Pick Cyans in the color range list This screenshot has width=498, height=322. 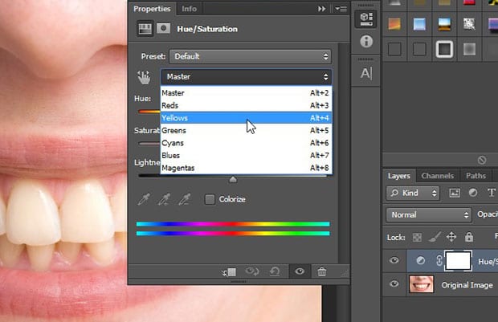click(246, 143)
